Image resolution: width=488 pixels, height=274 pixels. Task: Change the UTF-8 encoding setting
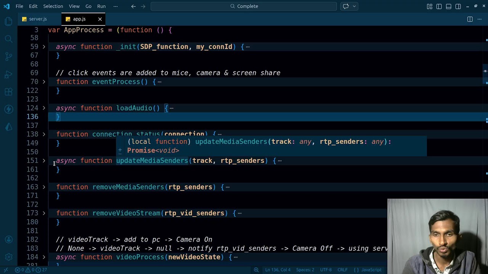point(326,270)
